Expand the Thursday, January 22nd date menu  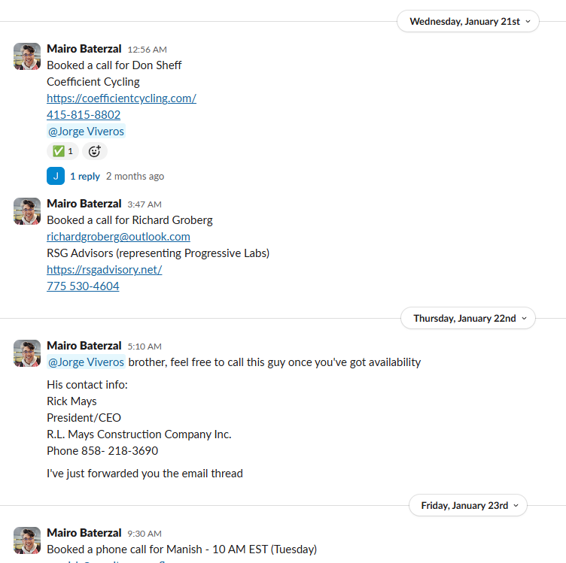tap(468, 318)
